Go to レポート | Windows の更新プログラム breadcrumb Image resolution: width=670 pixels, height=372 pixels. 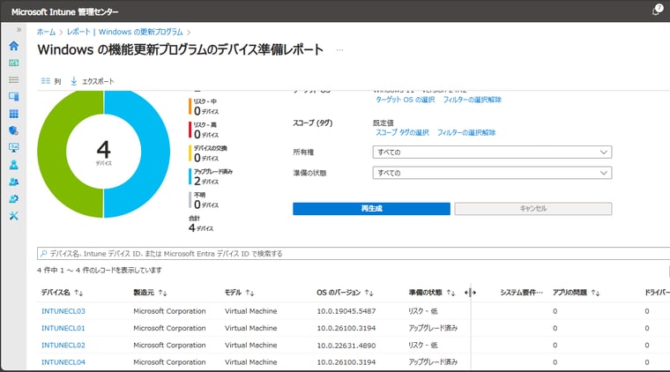[x=125, y=32]
